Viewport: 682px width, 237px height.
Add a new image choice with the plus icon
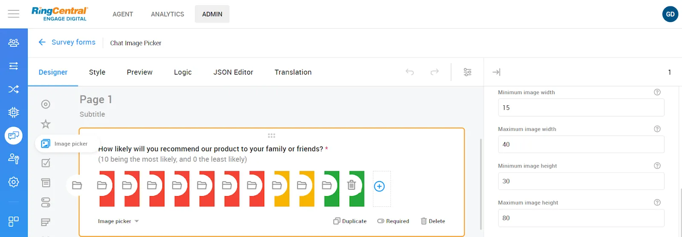[x=379, y=186]
